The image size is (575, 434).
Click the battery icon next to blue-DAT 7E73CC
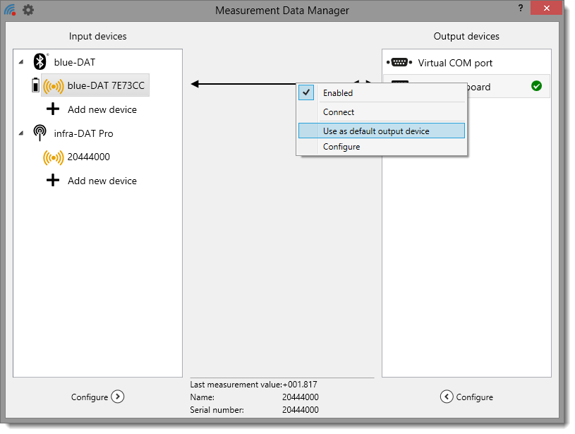click(x=35, y=86)
